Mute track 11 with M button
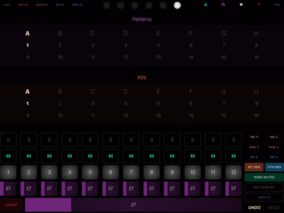284x213 pixels. (x=213, y=156)
